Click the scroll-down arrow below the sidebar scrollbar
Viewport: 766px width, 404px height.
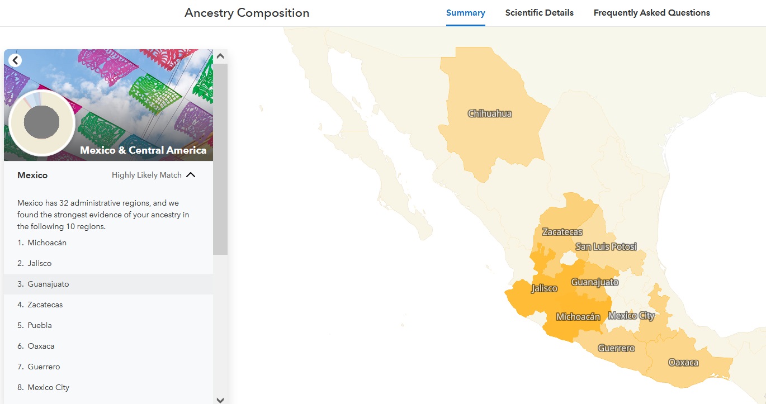tap(220, 400)
